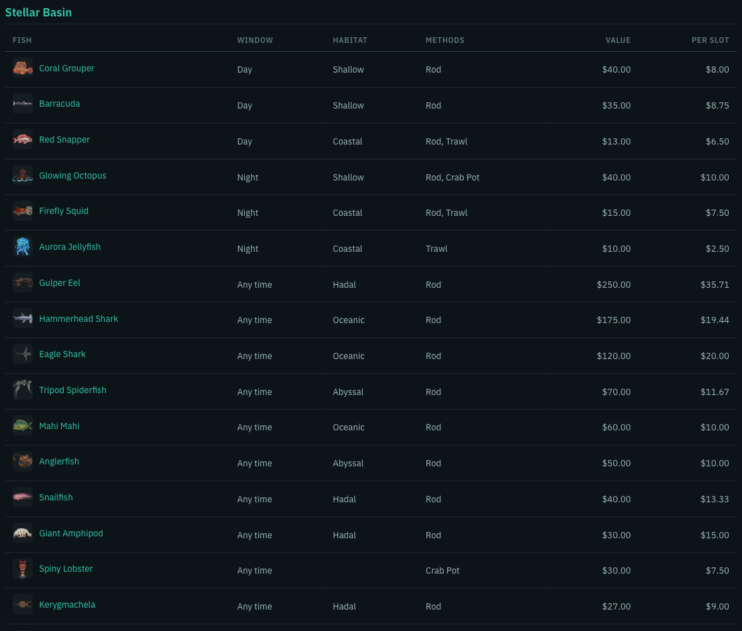Click the Red Snapper fish icon

[22, 139]
